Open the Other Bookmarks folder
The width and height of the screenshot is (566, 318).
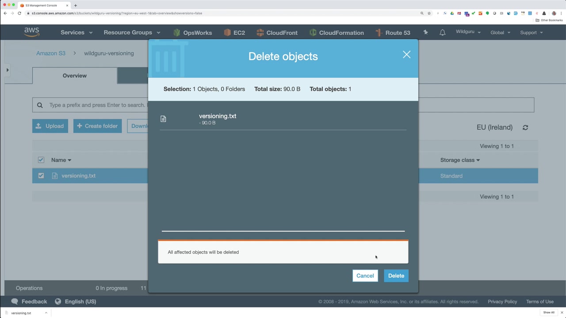coord(549,20)
